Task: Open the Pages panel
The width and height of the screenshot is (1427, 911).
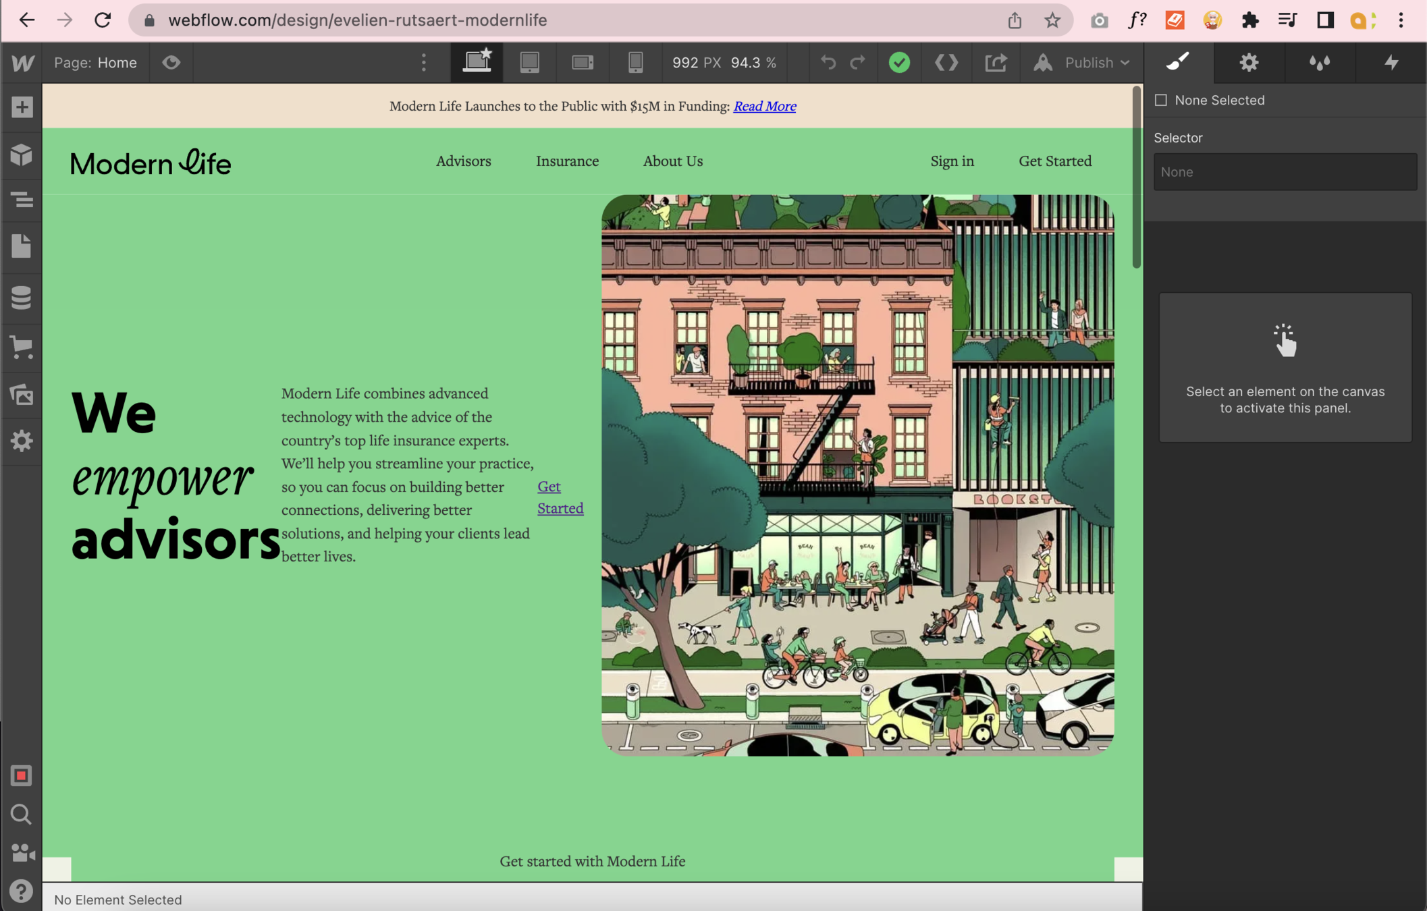Action: pos(22,246)
